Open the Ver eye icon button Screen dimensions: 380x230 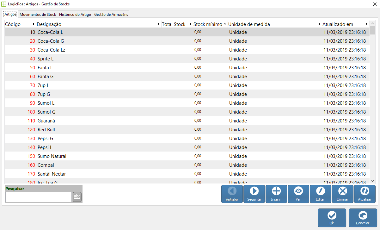point(298,191)
